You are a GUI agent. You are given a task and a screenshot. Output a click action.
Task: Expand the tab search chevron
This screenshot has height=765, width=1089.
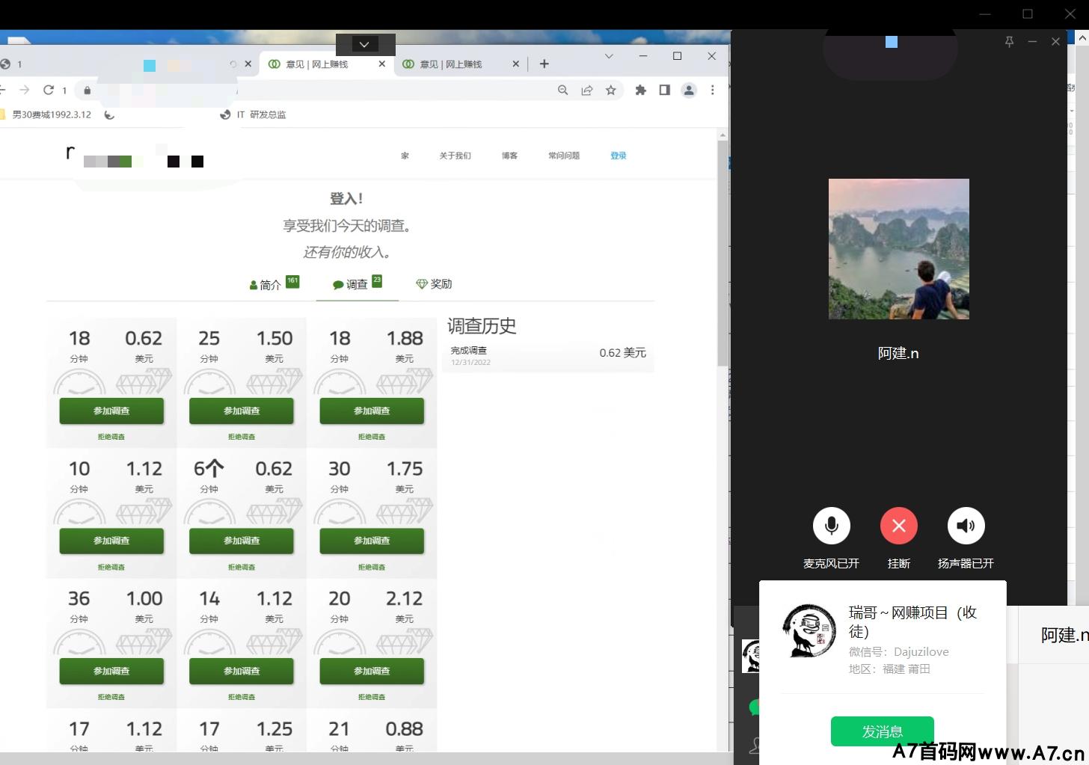click(609, 56)
